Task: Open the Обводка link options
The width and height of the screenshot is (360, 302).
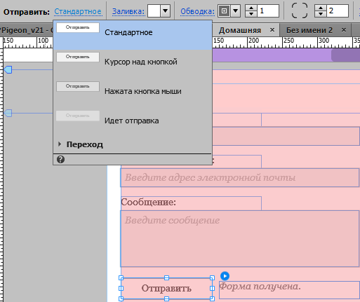Action: 197,11
